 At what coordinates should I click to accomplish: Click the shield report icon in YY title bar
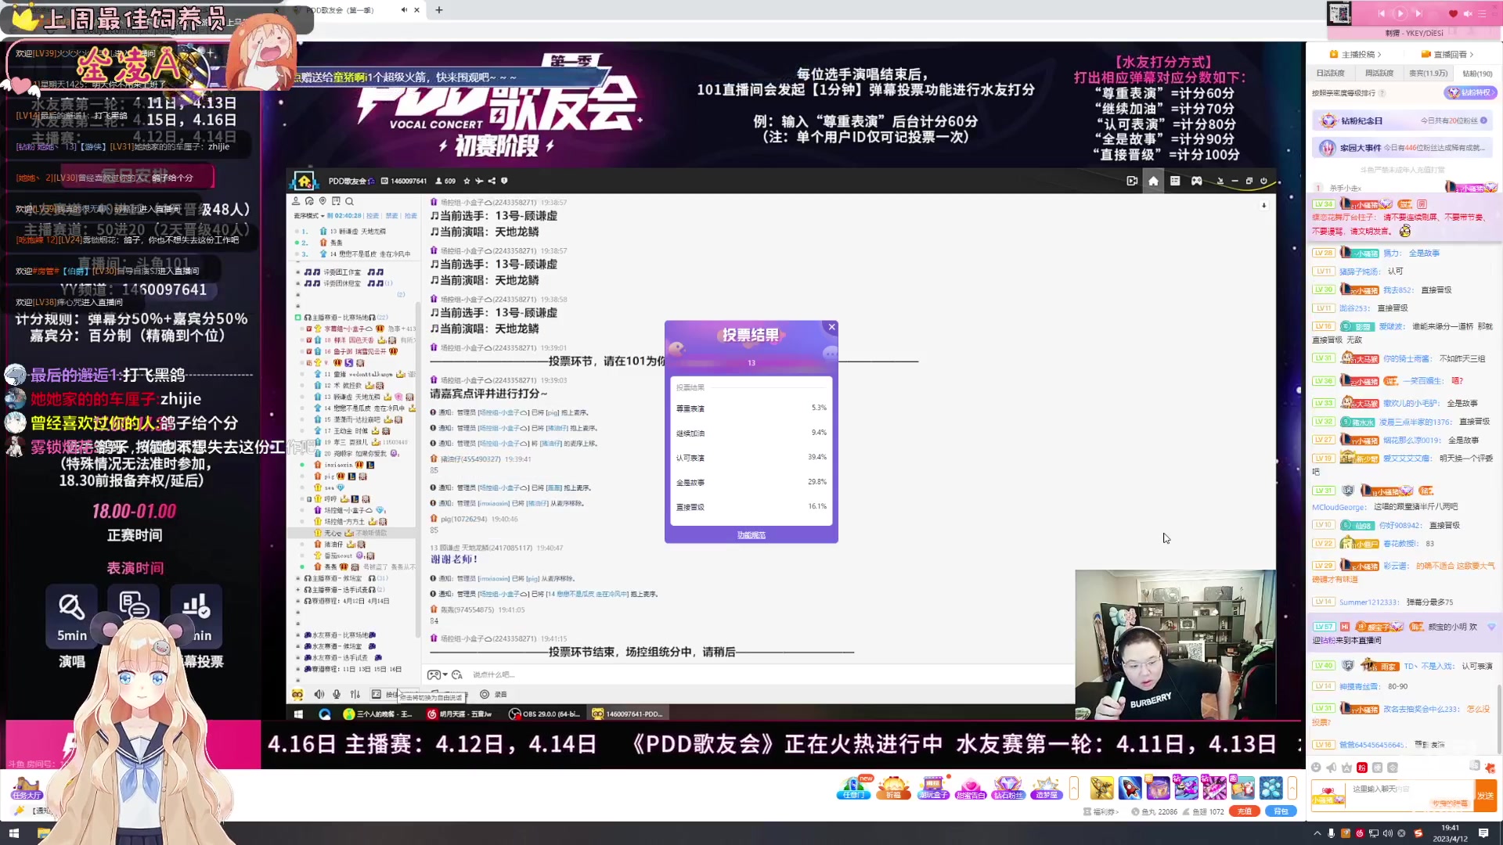click(x=504, y=181)
